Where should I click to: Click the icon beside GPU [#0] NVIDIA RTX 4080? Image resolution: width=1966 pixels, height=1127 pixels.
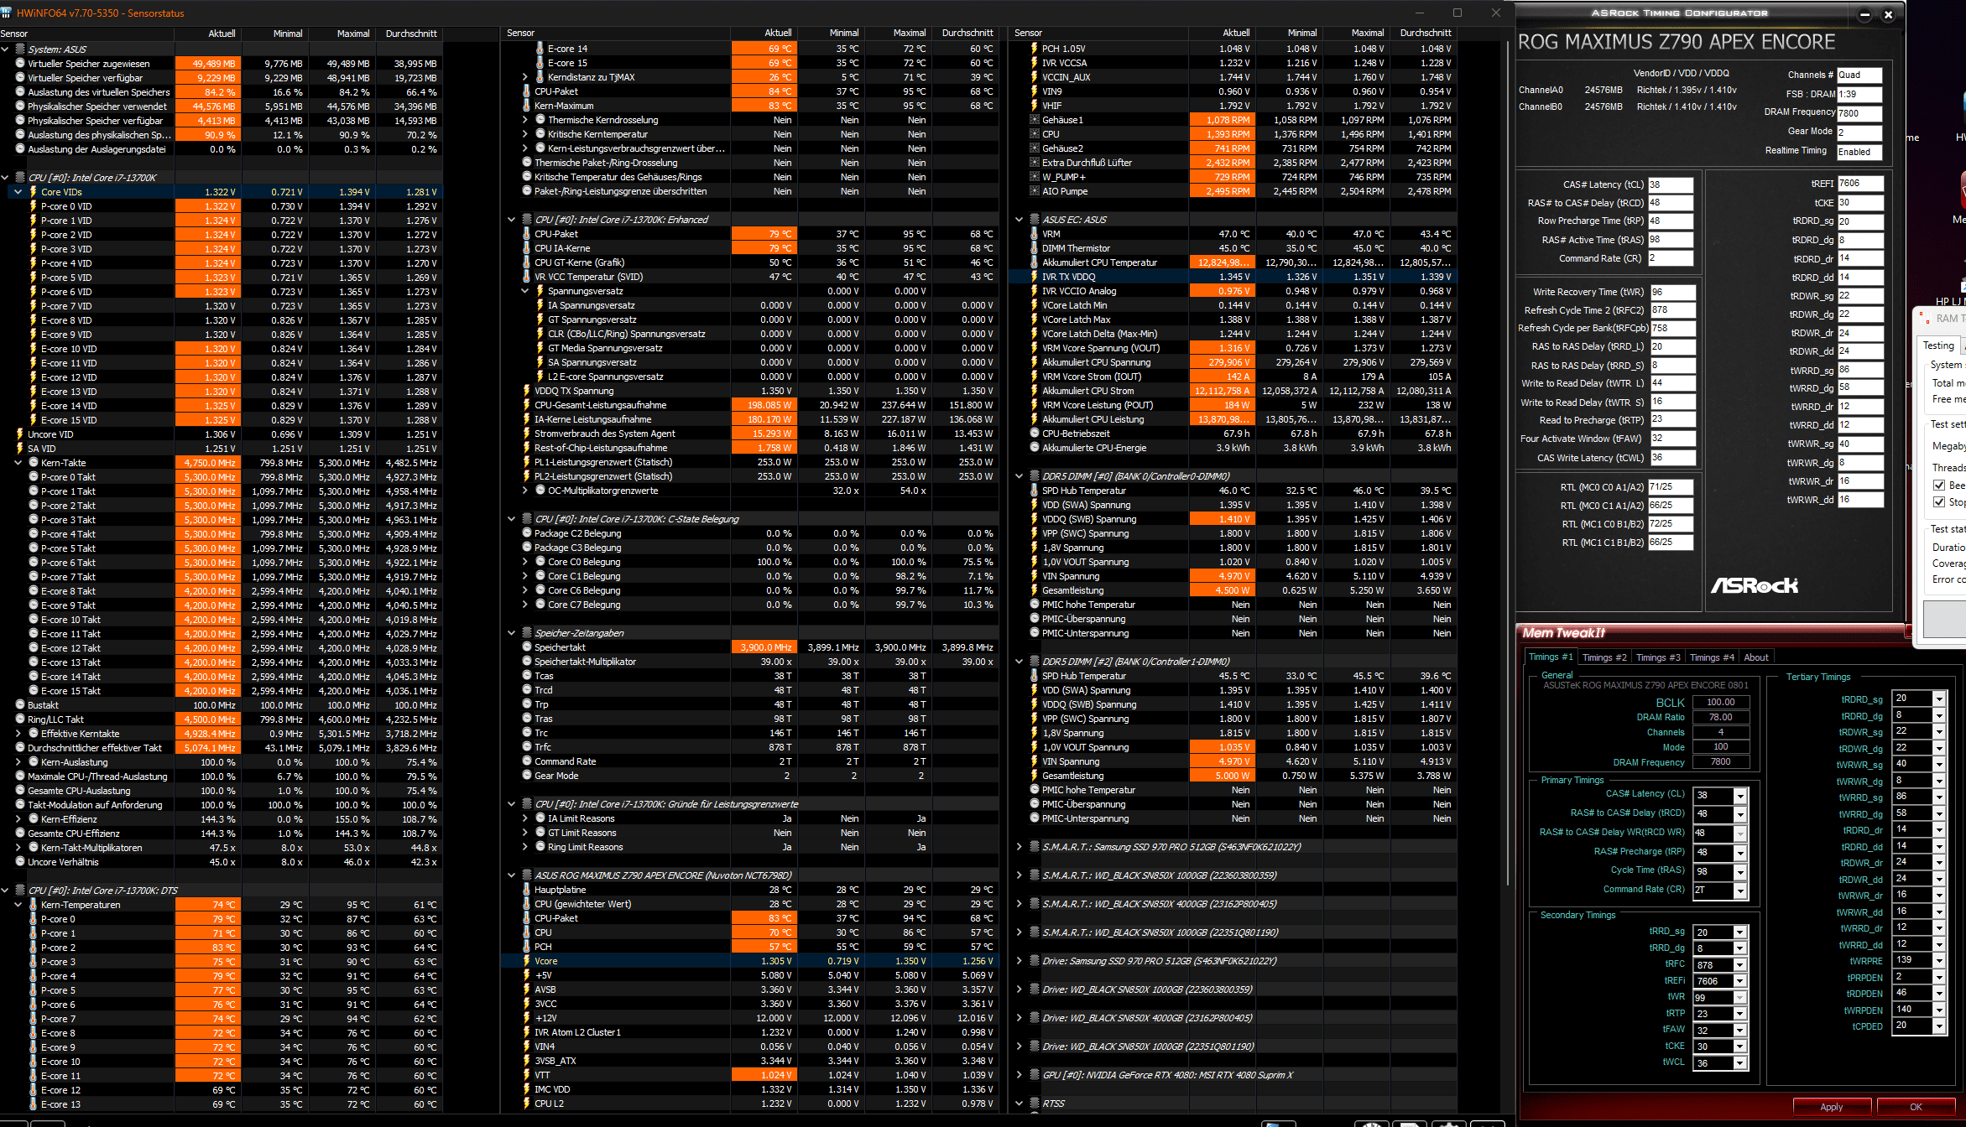point(1035,1075)
